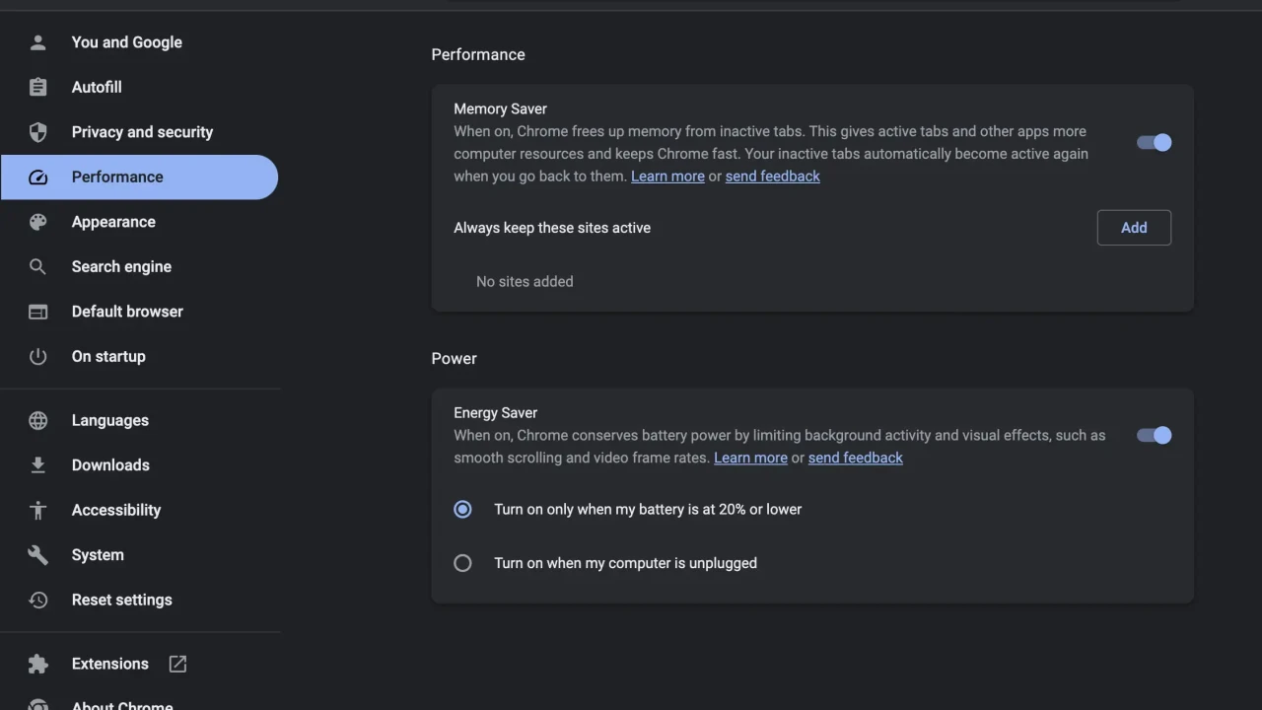Click the Languages globe icon
Image resolution: width=1262 pixels, height=710 pixels.
37,421
